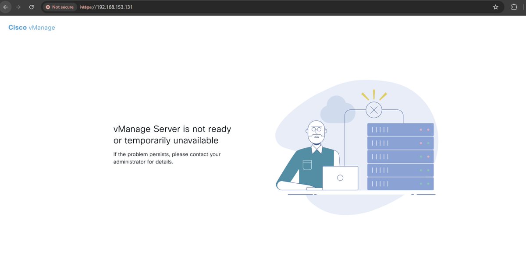Open the extensions puzzle icon
This screenshot has width=526, height=269.
[x=514, y=7]
